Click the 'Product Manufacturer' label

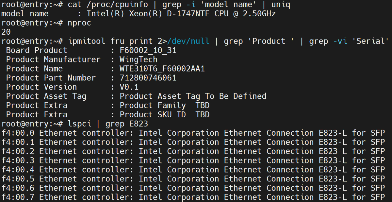pos(53,59)
